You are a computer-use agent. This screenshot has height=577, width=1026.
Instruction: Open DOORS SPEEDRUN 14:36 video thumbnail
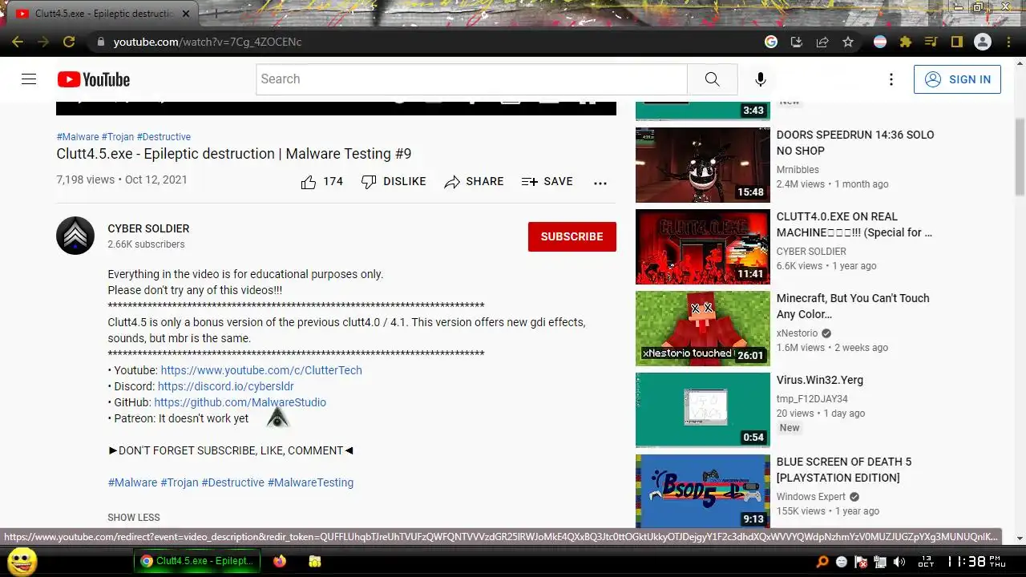tap(703, 165)
